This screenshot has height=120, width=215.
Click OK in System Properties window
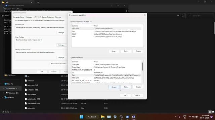coord(42,72)
